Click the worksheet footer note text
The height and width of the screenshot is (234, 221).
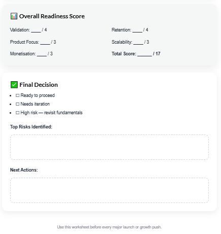click(x=109, y=227)
